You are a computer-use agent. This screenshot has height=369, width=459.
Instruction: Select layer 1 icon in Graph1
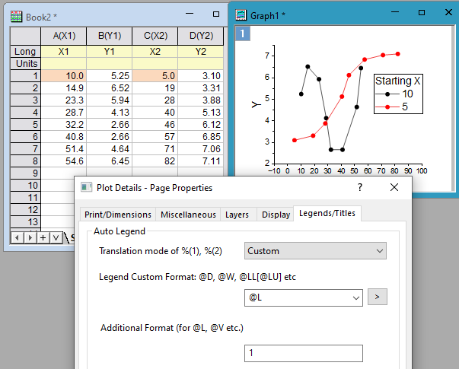pos(243,33)
